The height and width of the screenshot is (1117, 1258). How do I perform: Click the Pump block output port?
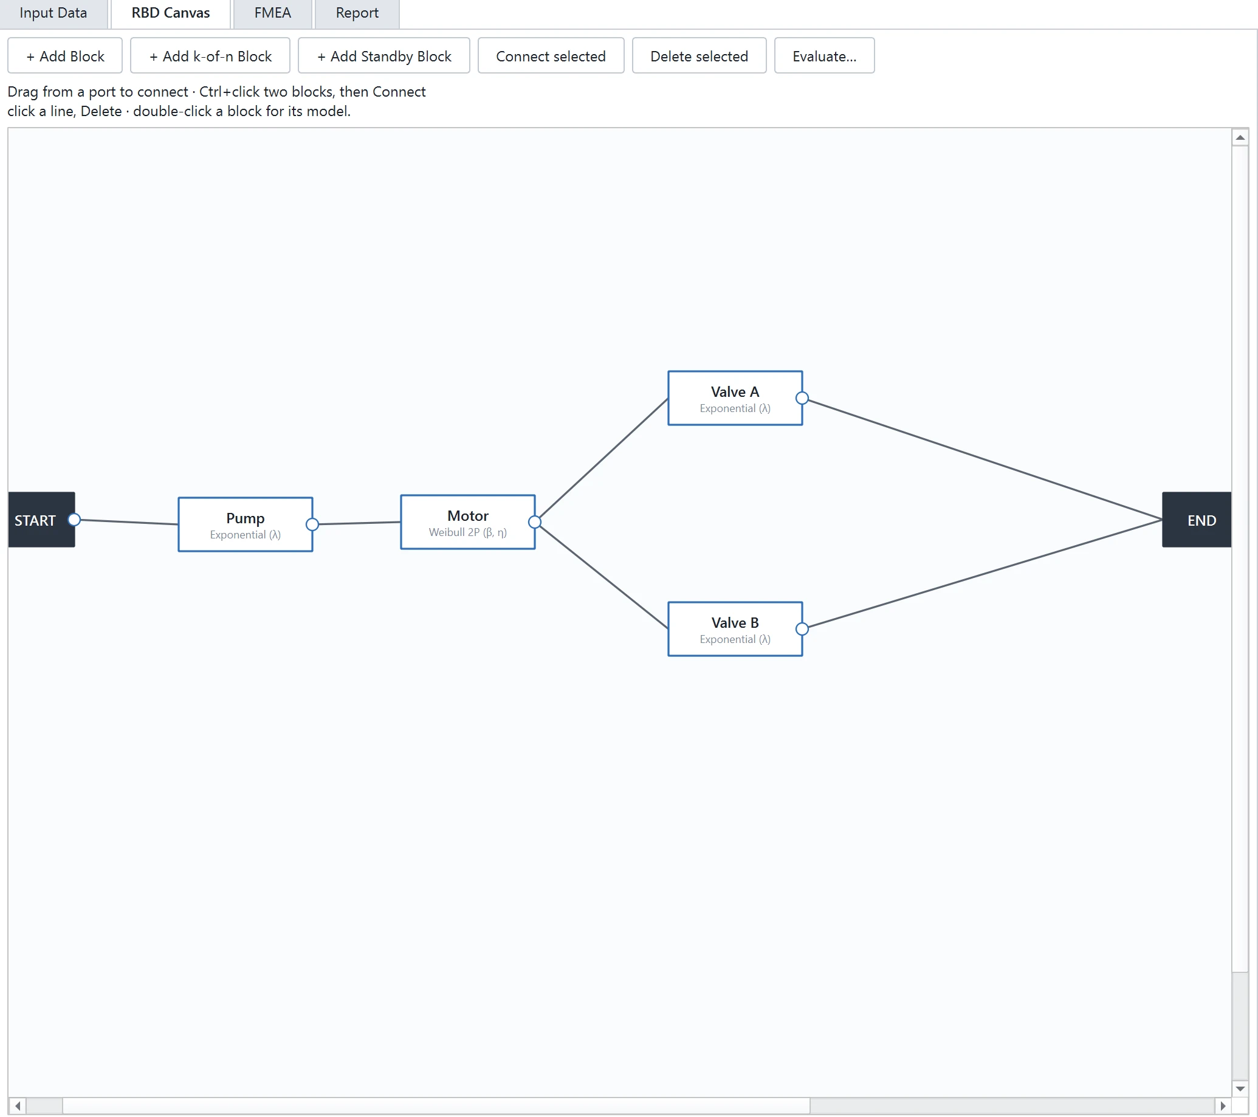pyautogui.click(x=312, y=524)
